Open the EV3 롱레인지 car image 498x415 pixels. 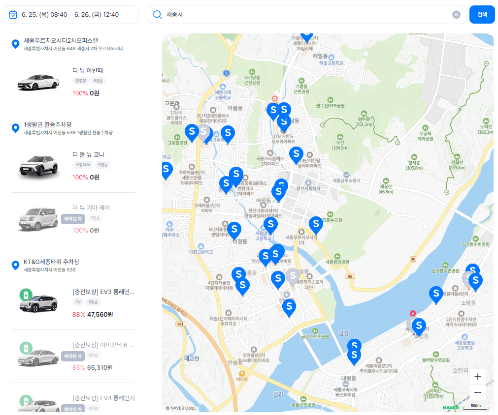click(39, 303)
